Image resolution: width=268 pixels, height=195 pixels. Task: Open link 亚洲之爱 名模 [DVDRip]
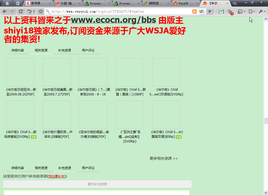tap(130, 137)
